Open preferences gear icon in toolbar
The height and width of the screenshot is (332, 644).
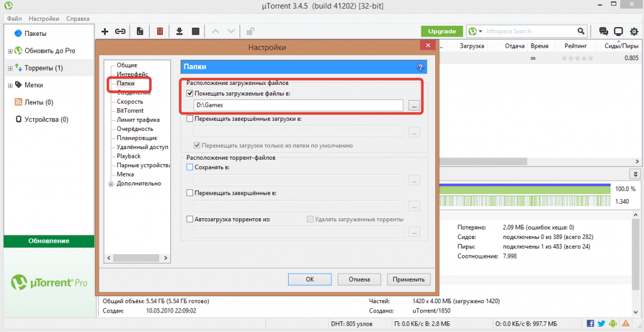coord(634,31)
